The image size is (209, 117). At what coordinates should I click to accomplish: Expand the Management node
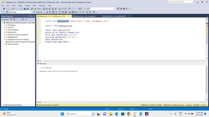[5, 37]
